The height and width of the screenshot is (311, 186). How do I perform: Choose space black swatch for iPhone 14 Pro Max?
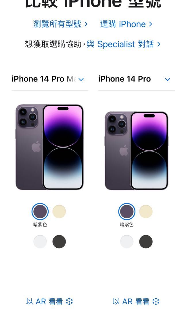pyautogui.click(x=59, y=242)
